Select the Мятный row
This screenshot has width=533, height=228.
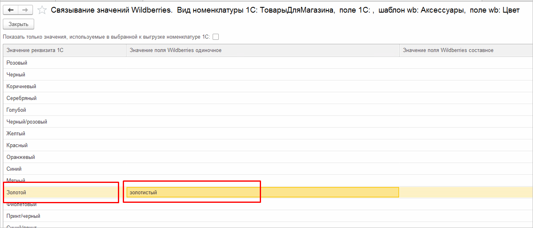pos(268,181)
